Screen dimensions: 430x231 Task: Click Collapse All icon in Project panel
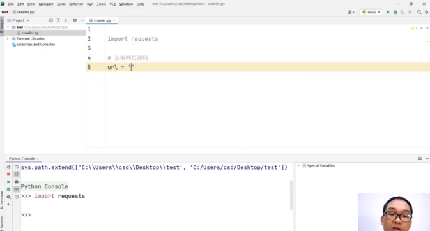point(66,20)
